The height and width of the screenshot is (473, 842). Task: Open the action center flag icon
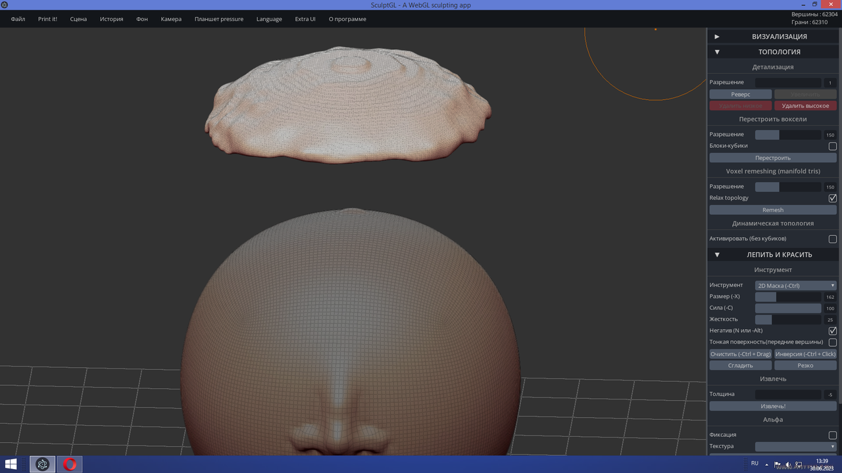click(x=778, y=464)
